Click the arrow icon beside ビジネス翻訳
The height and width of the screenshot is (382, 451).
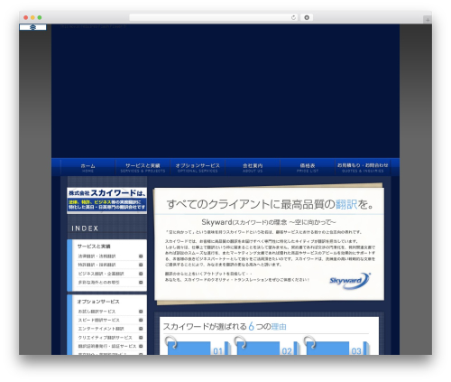tap(141, 274)
